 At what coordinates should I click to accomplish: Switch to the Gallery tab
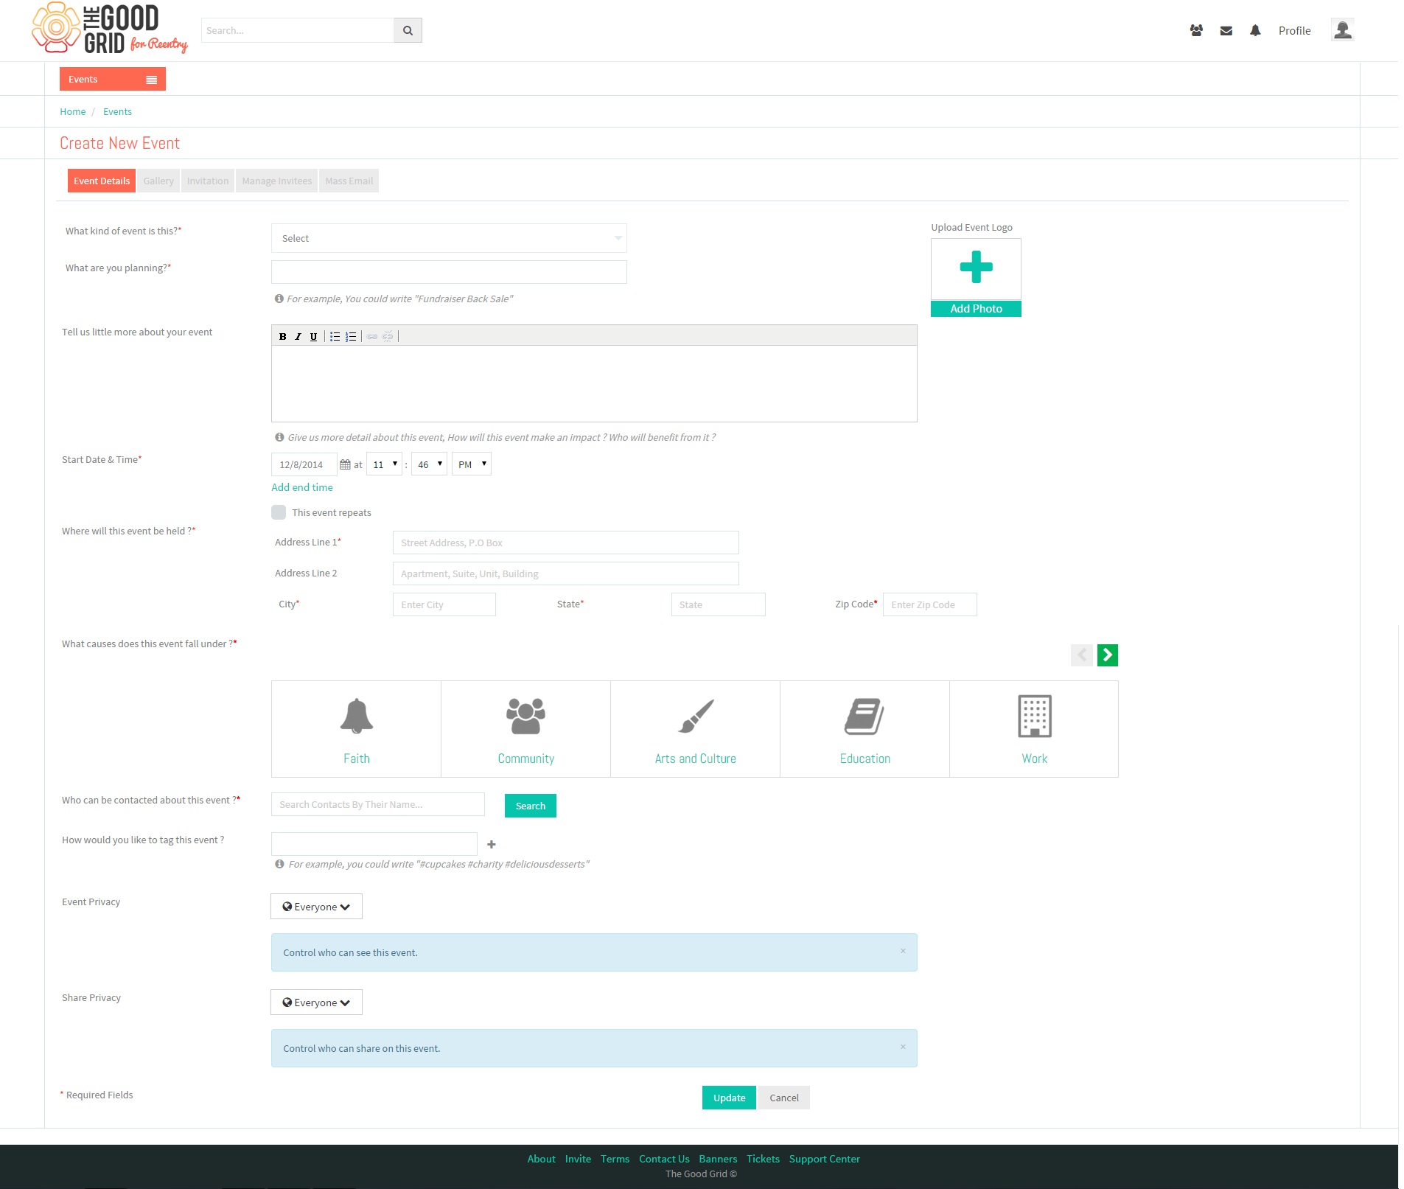158,181
